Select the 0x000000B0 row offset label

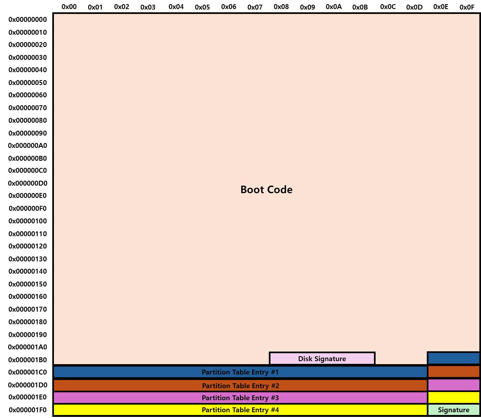[28, 159]
